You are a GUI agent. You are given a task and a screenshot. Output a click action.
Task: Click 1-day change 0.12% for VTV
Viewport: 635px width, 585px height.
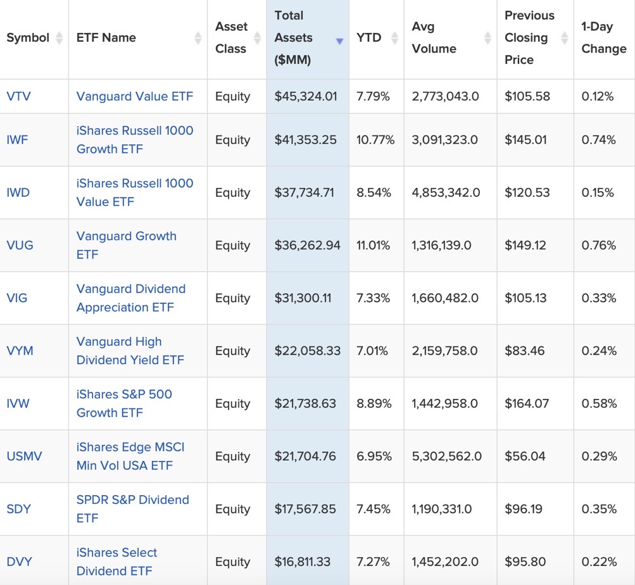pos(598,96)
